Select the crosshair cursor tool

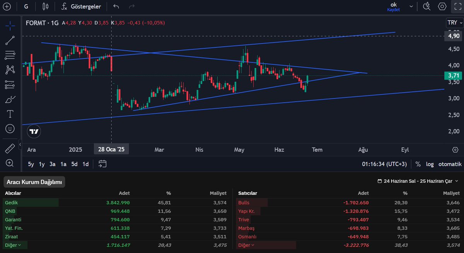pos(10,25)
